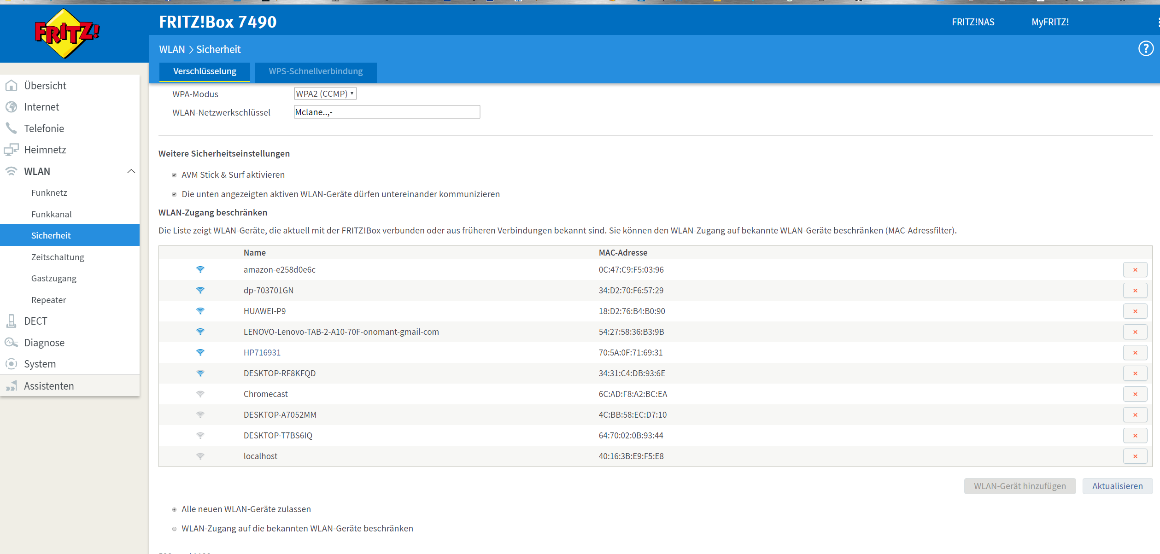
Task: Click wifi signal icon for amazon-e258d0e6c
Action: (200, 269)
